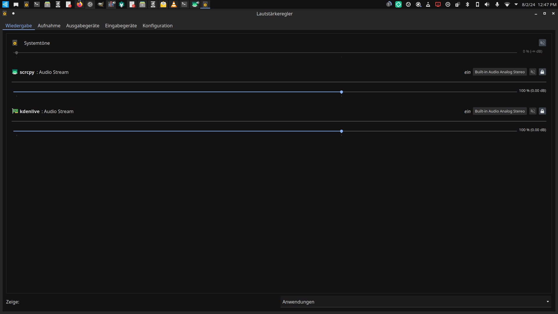Screen dimensions: 558x314
Task: Mute the kdenlive audio stream
Action: 532,111
